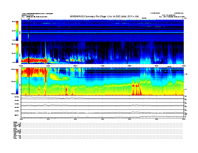Click the -140.00 label on TNR scale
Image resolution: width=198 pixels, height=153 pixels.
click(x=13, y=81)
